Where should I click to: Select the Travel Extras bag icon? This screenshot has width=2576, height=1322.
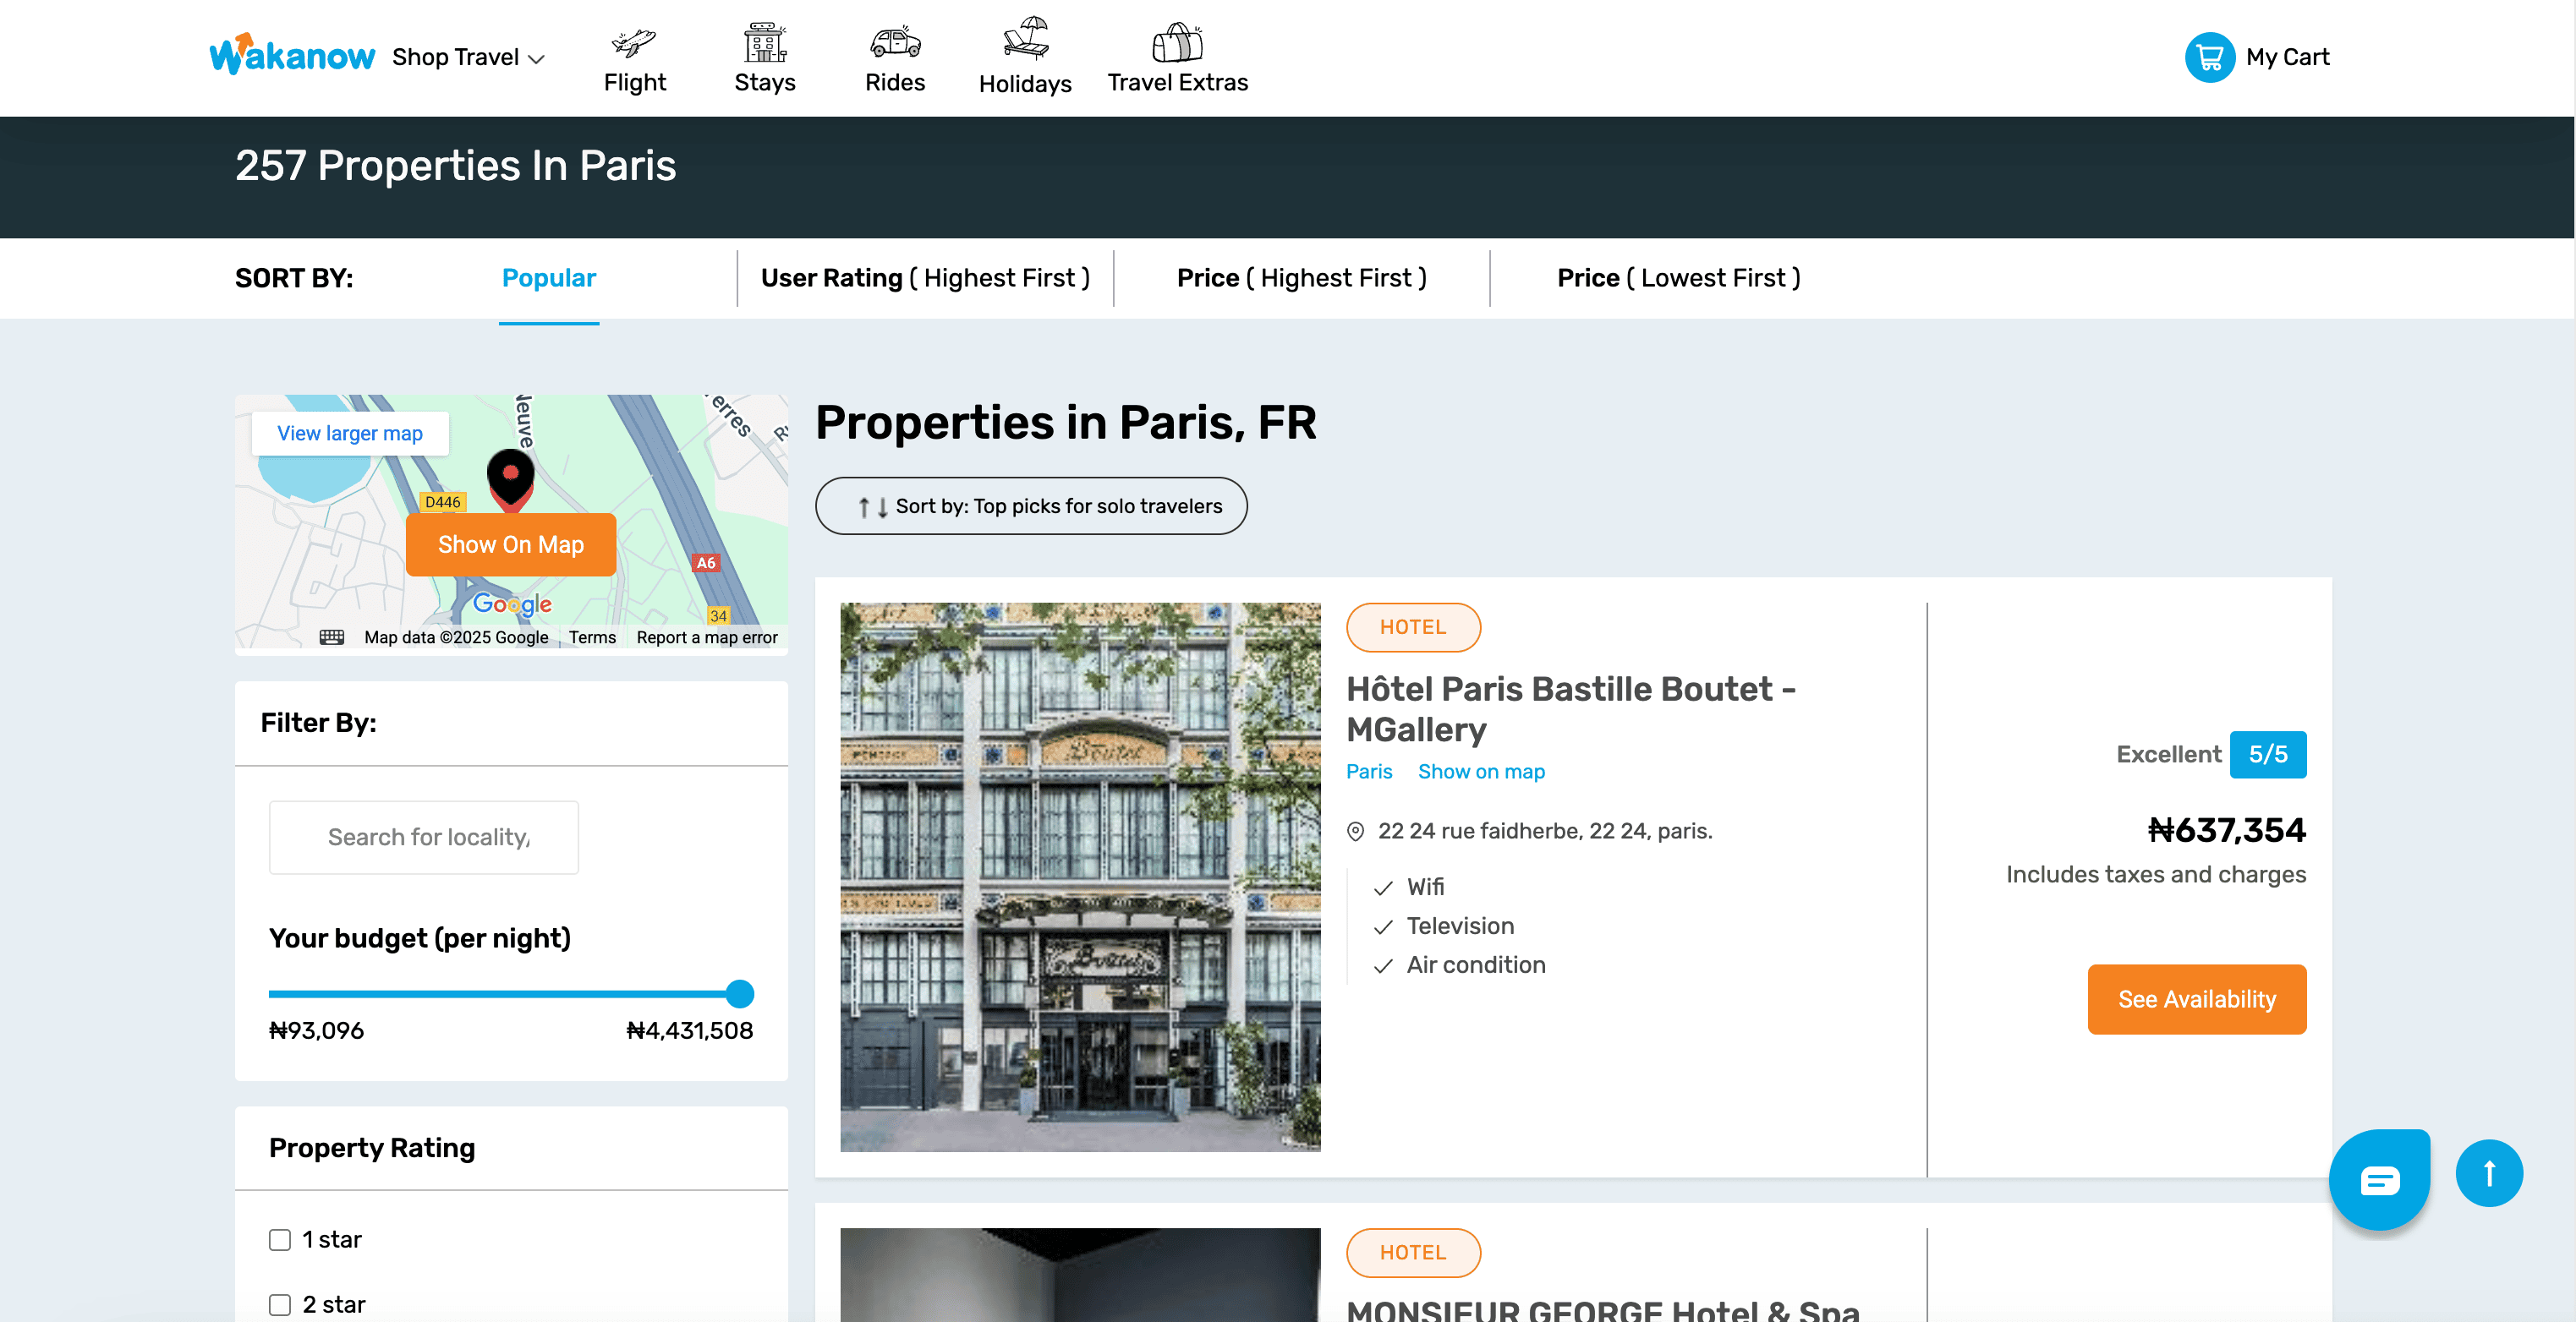click(x=1176, y=41)
